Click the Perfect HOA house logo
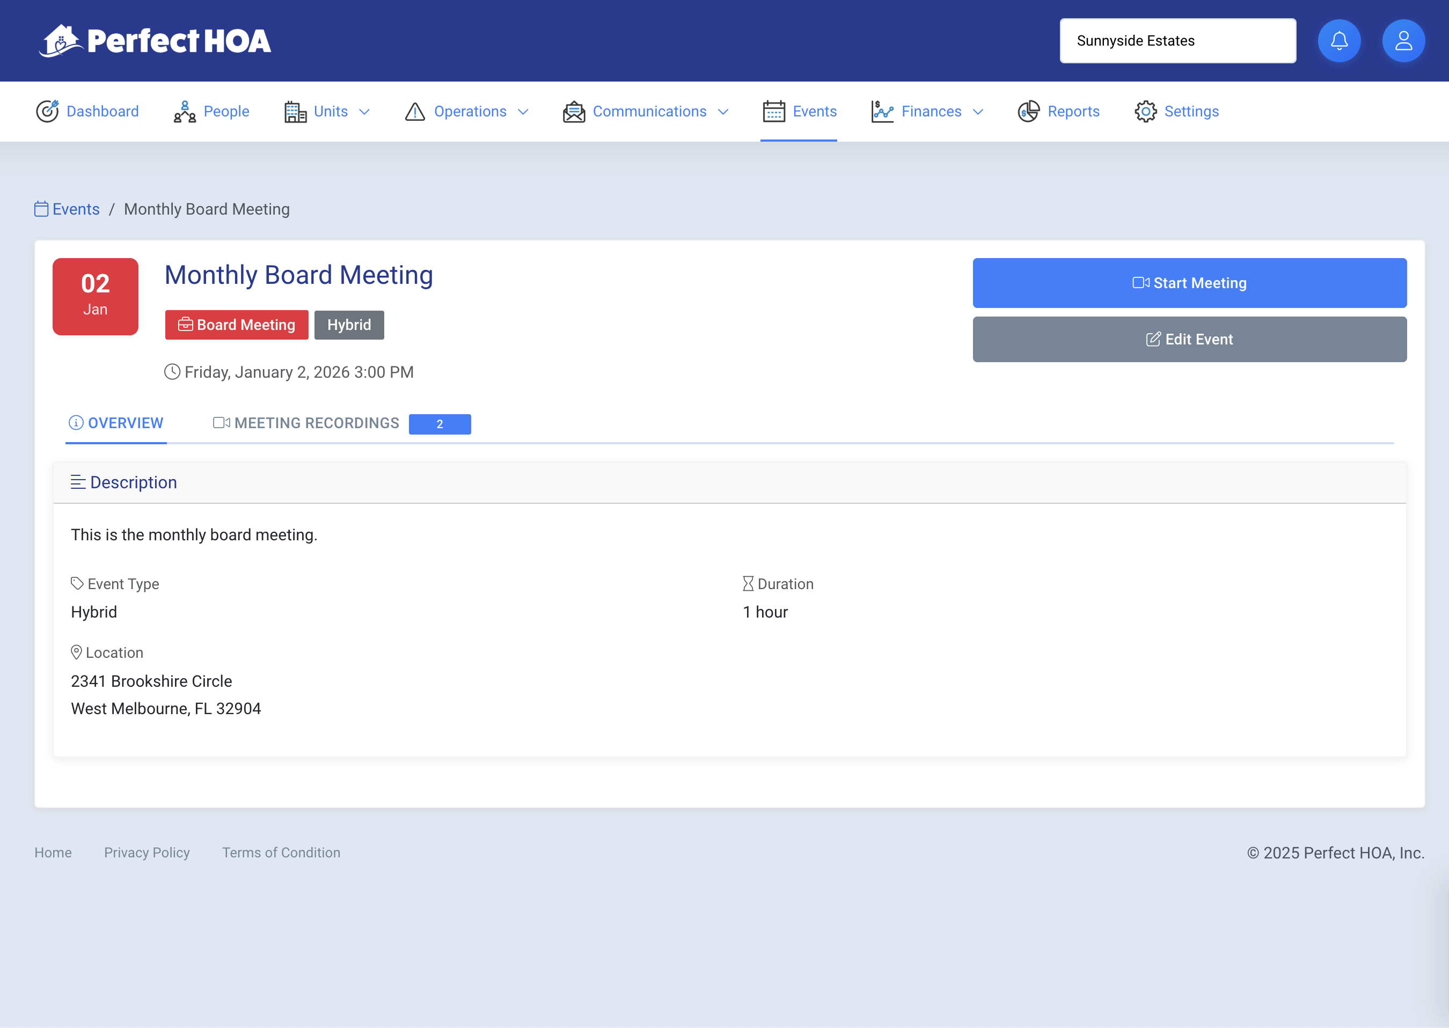Screen dimensions: 1449x1028 [x=61, y=41]
